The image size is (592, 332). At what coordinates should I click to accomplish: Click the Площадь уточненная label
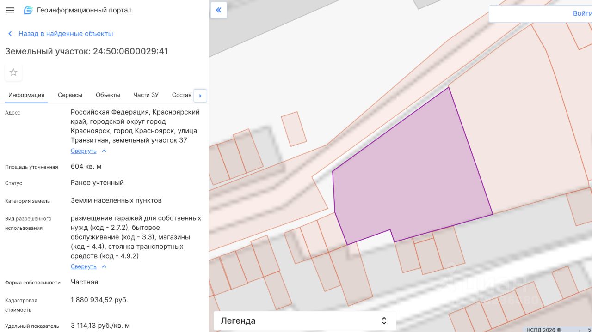coord(31,167)
